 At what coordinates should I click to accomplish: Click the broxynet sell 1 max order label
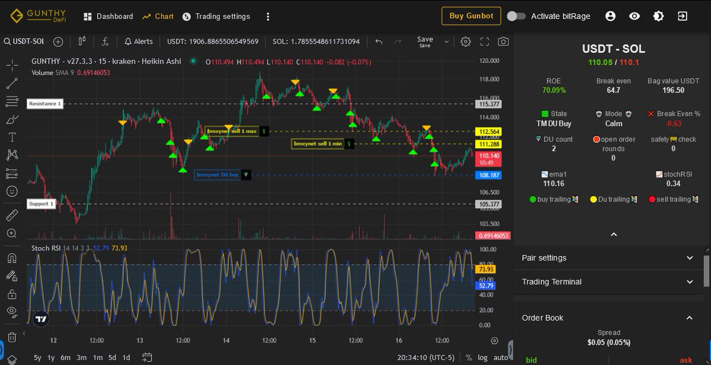[x=232, y=131]
